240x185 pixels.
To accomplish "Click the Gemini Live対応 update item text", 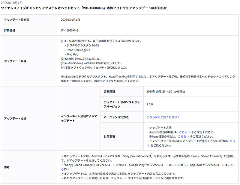I will (x=81, y=59).
